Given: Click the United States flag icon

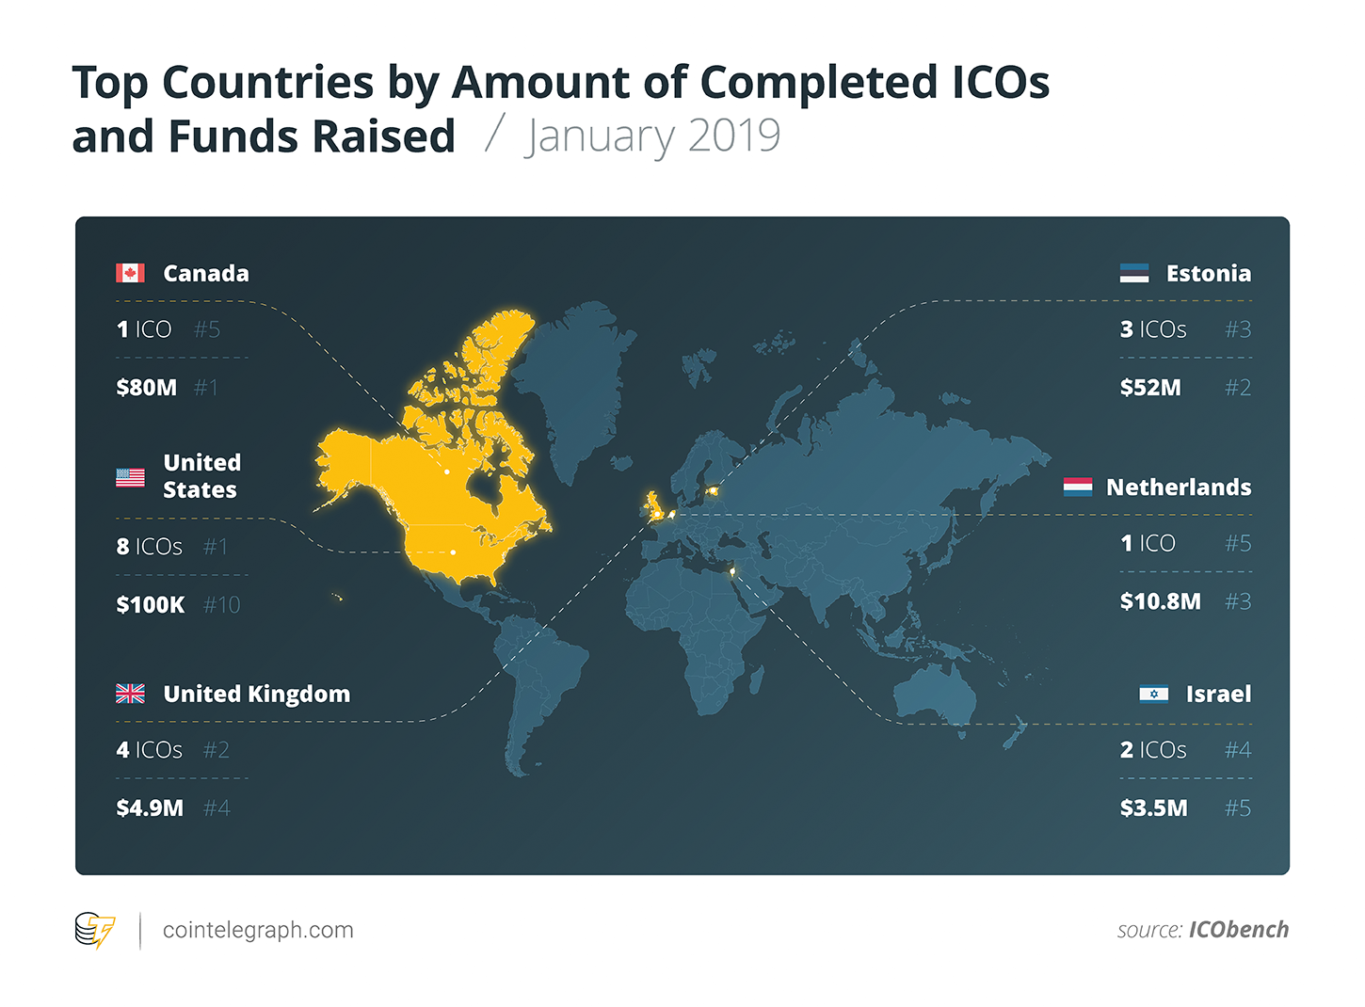Looking at the screenshot, I should click(130, 477).
